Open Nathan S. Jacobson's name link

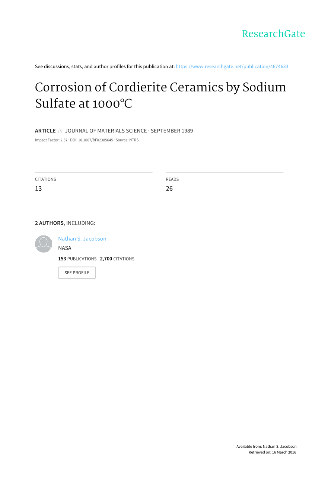click(x=82, y=239)
